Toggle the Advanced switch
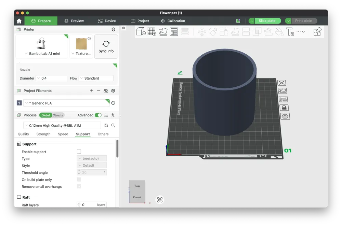The image size is (342, 226). [x=98, y=115]
